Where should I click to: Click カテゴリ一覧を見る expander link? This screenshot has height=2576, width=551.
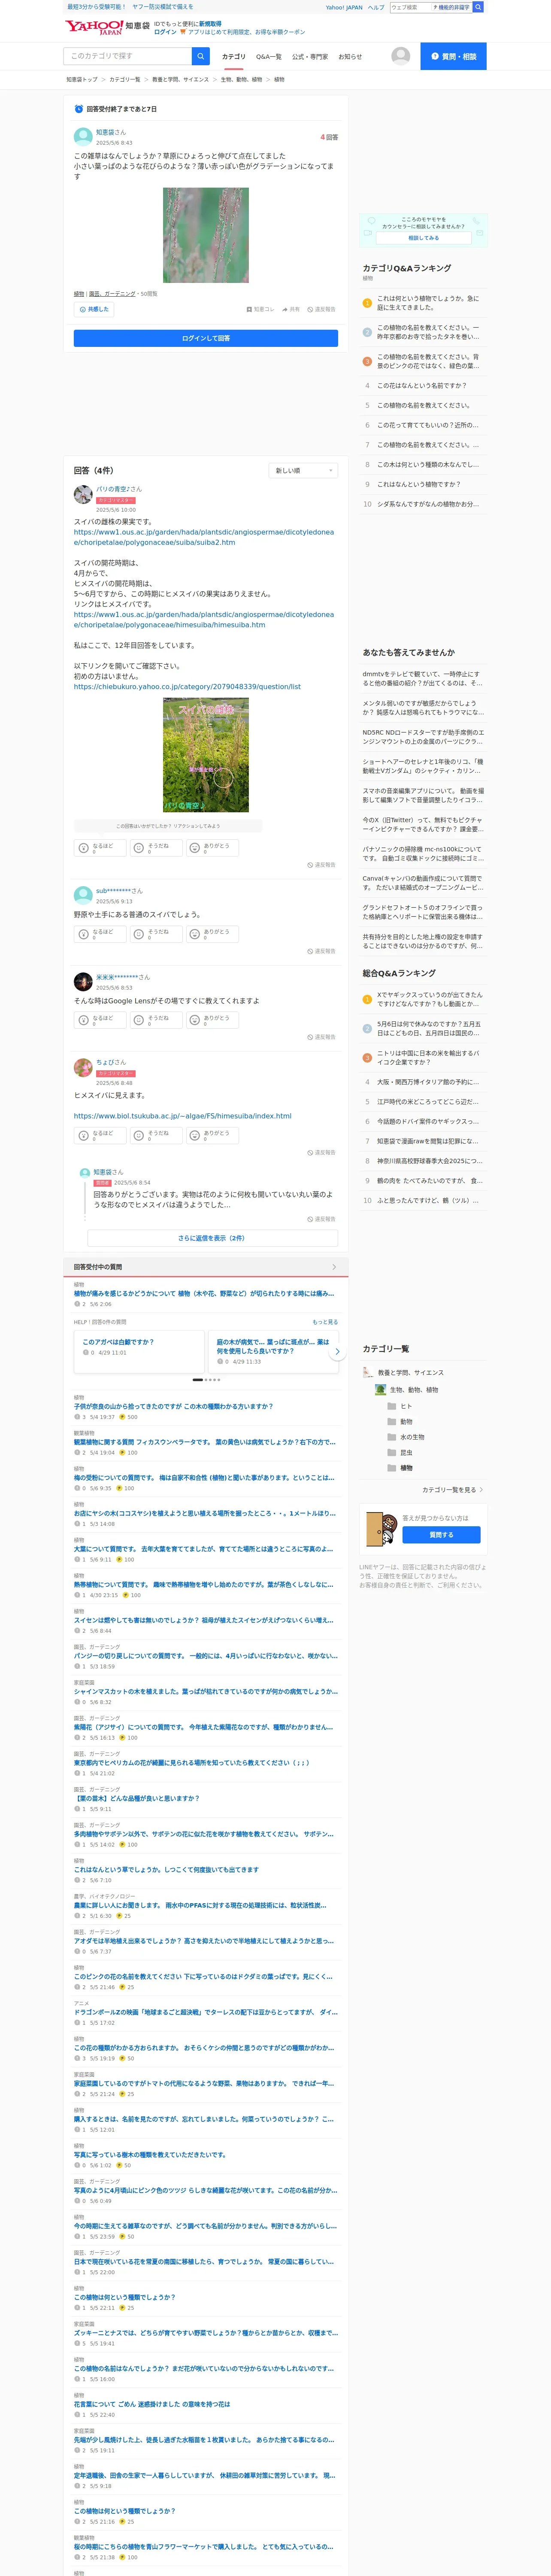point(453,1489)
